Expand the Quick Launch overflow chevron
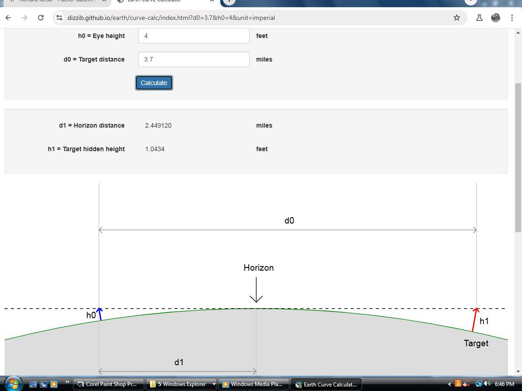 click(67, 382)
